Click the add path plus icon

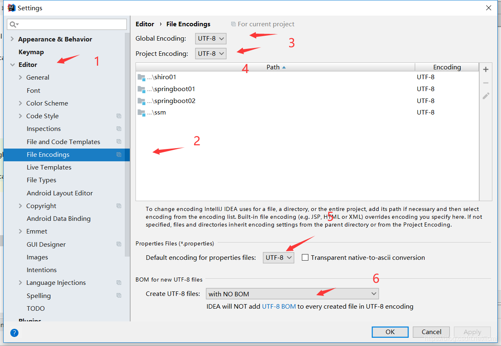tap(486, 69)
